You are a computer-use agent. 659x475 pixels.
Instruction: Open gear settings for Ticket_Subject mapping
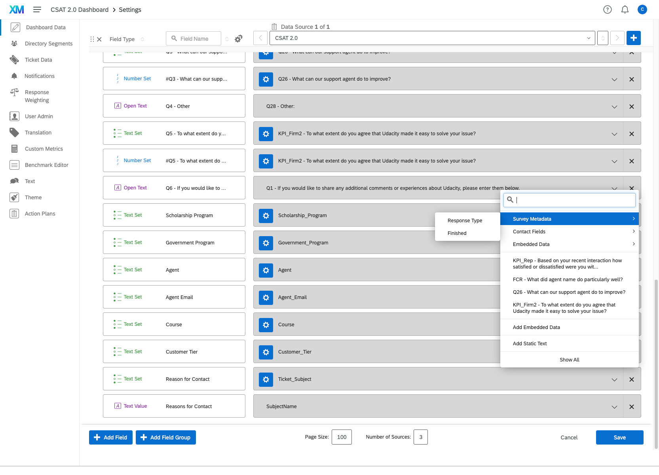266,379
